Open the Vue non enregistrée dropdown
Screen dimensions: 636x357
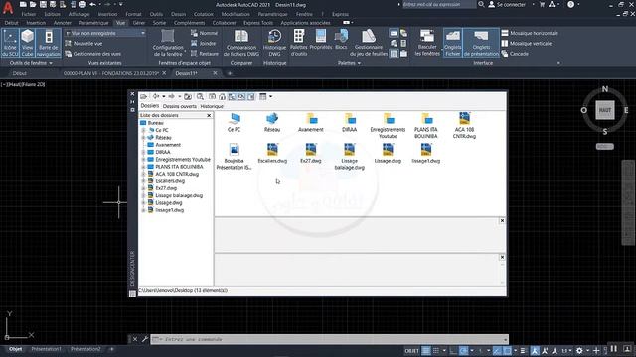(105, 33)
